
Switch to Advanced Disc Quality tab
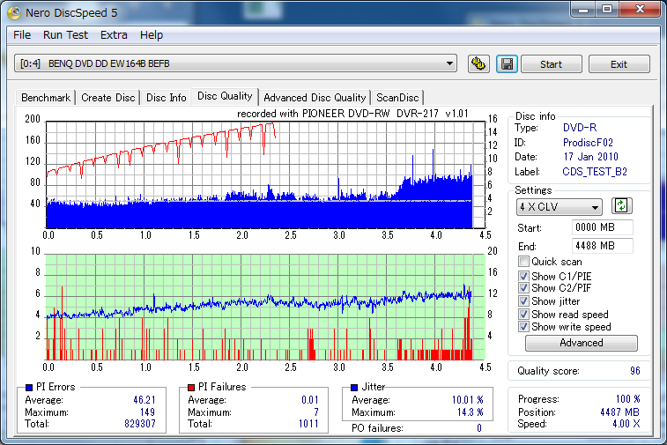315,98
